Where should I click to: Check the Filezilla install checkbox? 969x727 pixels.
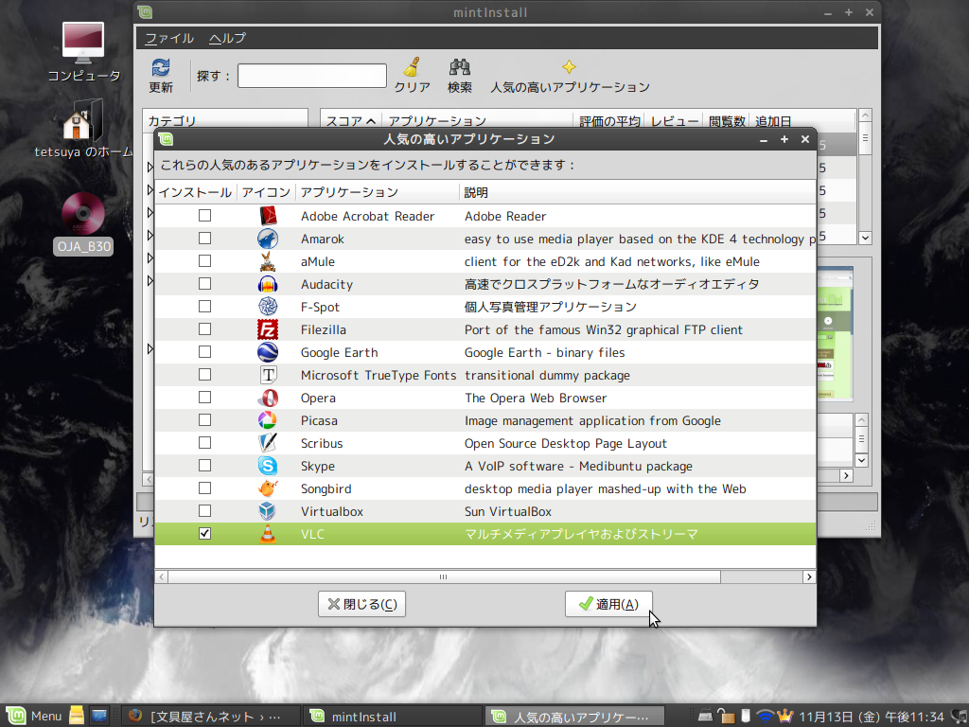204,329
